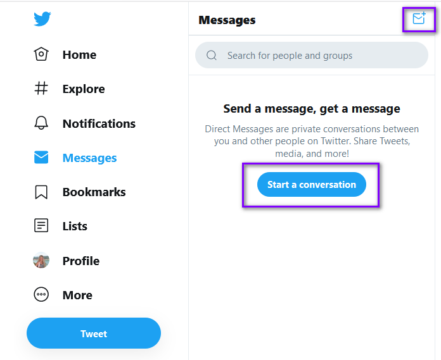
Task: Go to Home in sidebar
Action: [79, 55]
